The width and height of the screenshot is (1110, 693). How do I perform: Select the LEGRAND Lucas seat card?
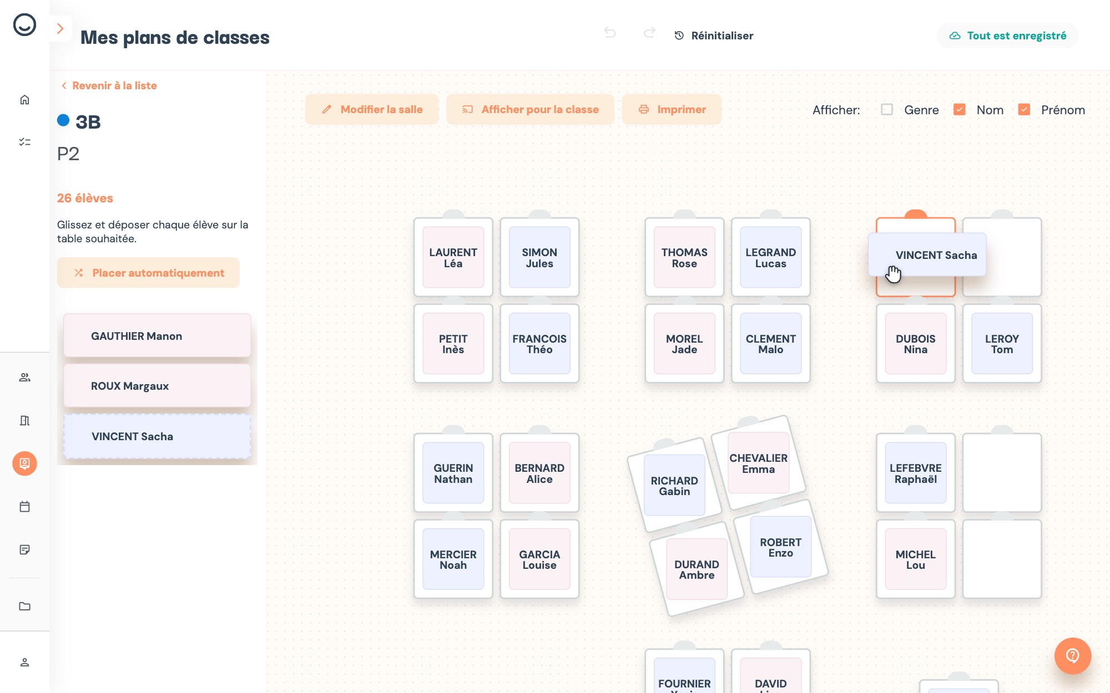(770, 257)
